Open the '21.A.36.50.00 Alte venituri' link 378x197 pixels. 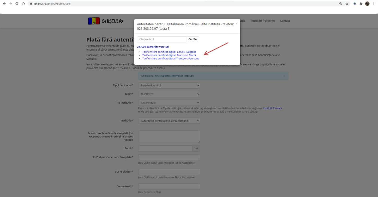coord(153,47)
